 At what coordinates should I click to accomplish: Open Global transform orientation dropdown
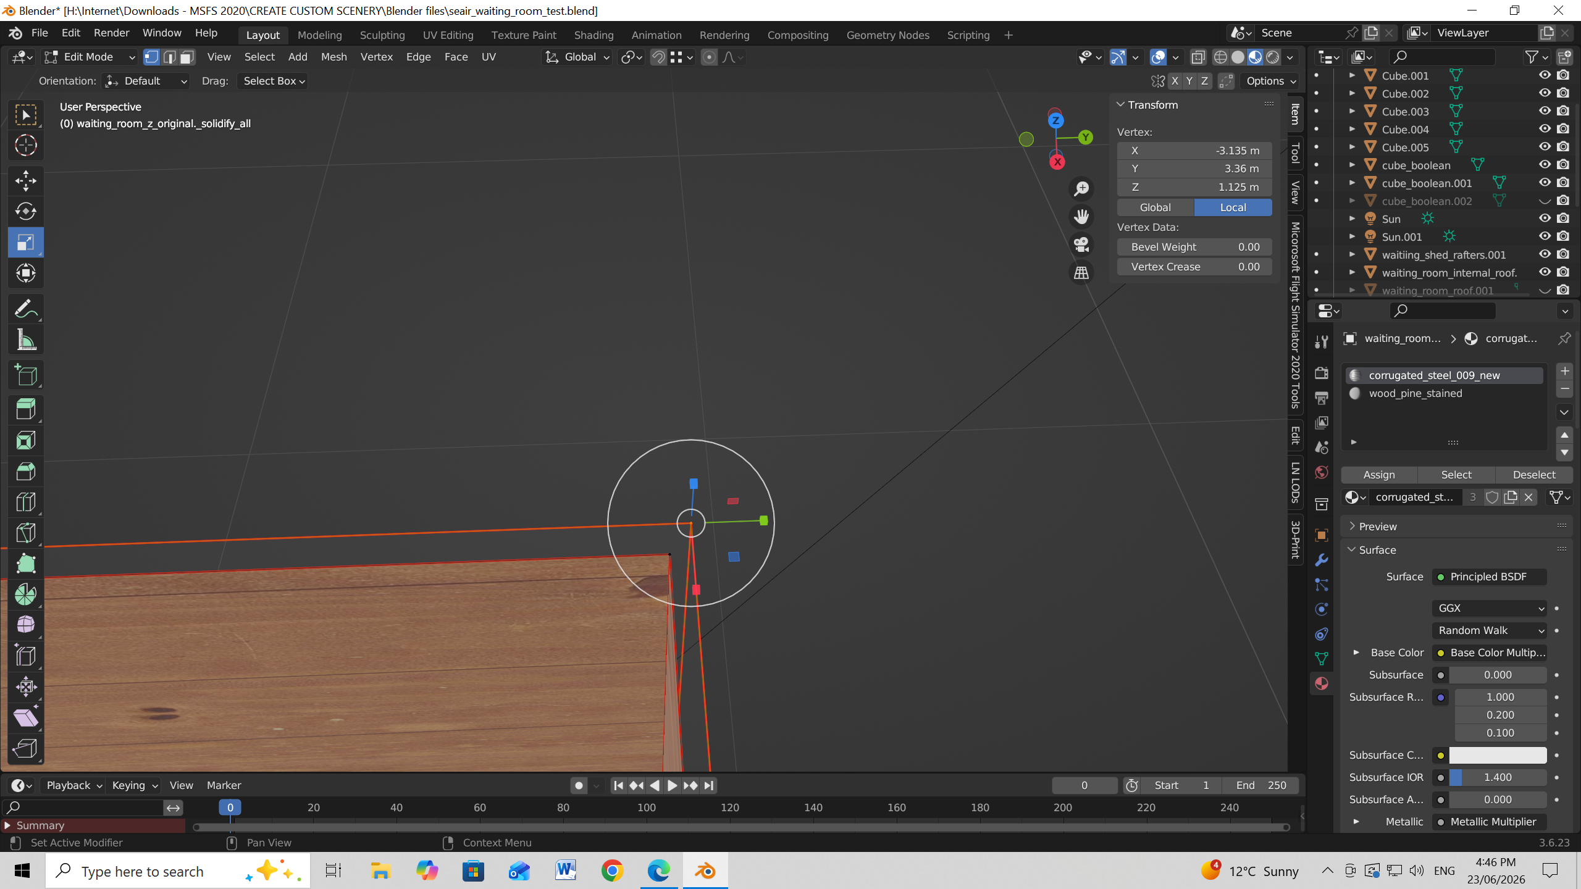click(x=577, y=57)
